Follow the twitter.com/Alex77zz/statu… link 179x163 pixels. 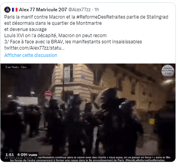pyautogui.click(x=34, y=48)
